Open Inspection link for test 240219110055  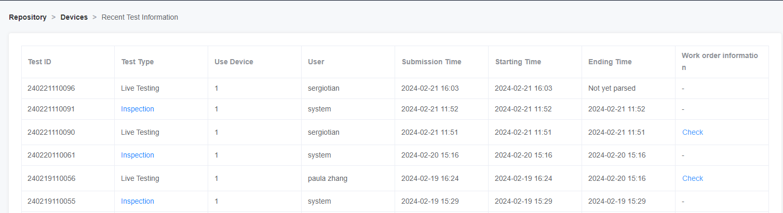click(x=138, y=201)
